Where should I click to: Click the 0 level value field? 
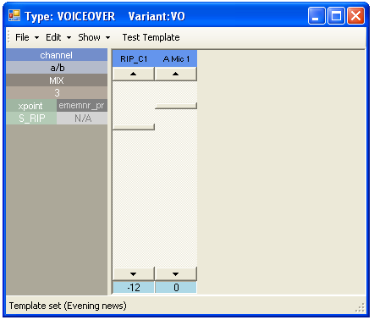tap(176, 288)
